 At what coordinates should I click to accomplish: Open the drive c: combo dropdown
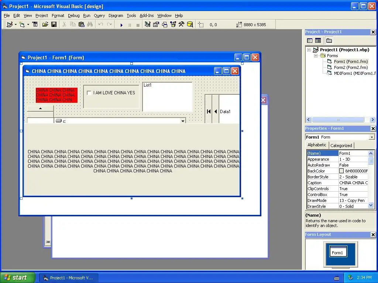click(x=183, y=121)
